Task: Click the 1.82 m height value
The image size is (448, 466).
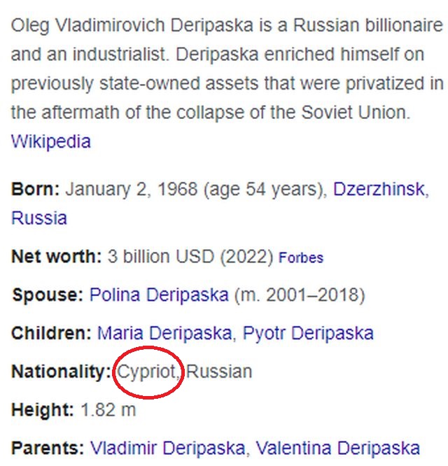Action: (x=108, y=409)
